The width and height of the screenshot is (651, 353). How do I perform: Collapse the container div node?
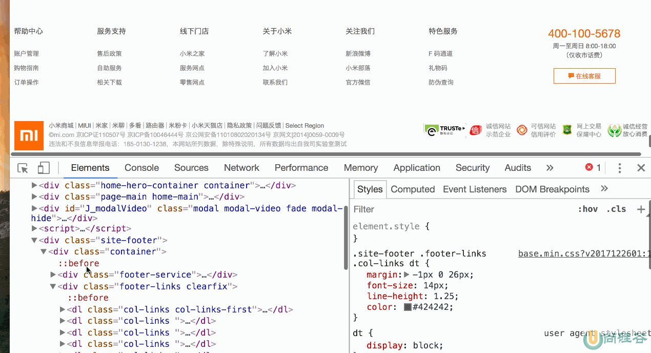44,251
